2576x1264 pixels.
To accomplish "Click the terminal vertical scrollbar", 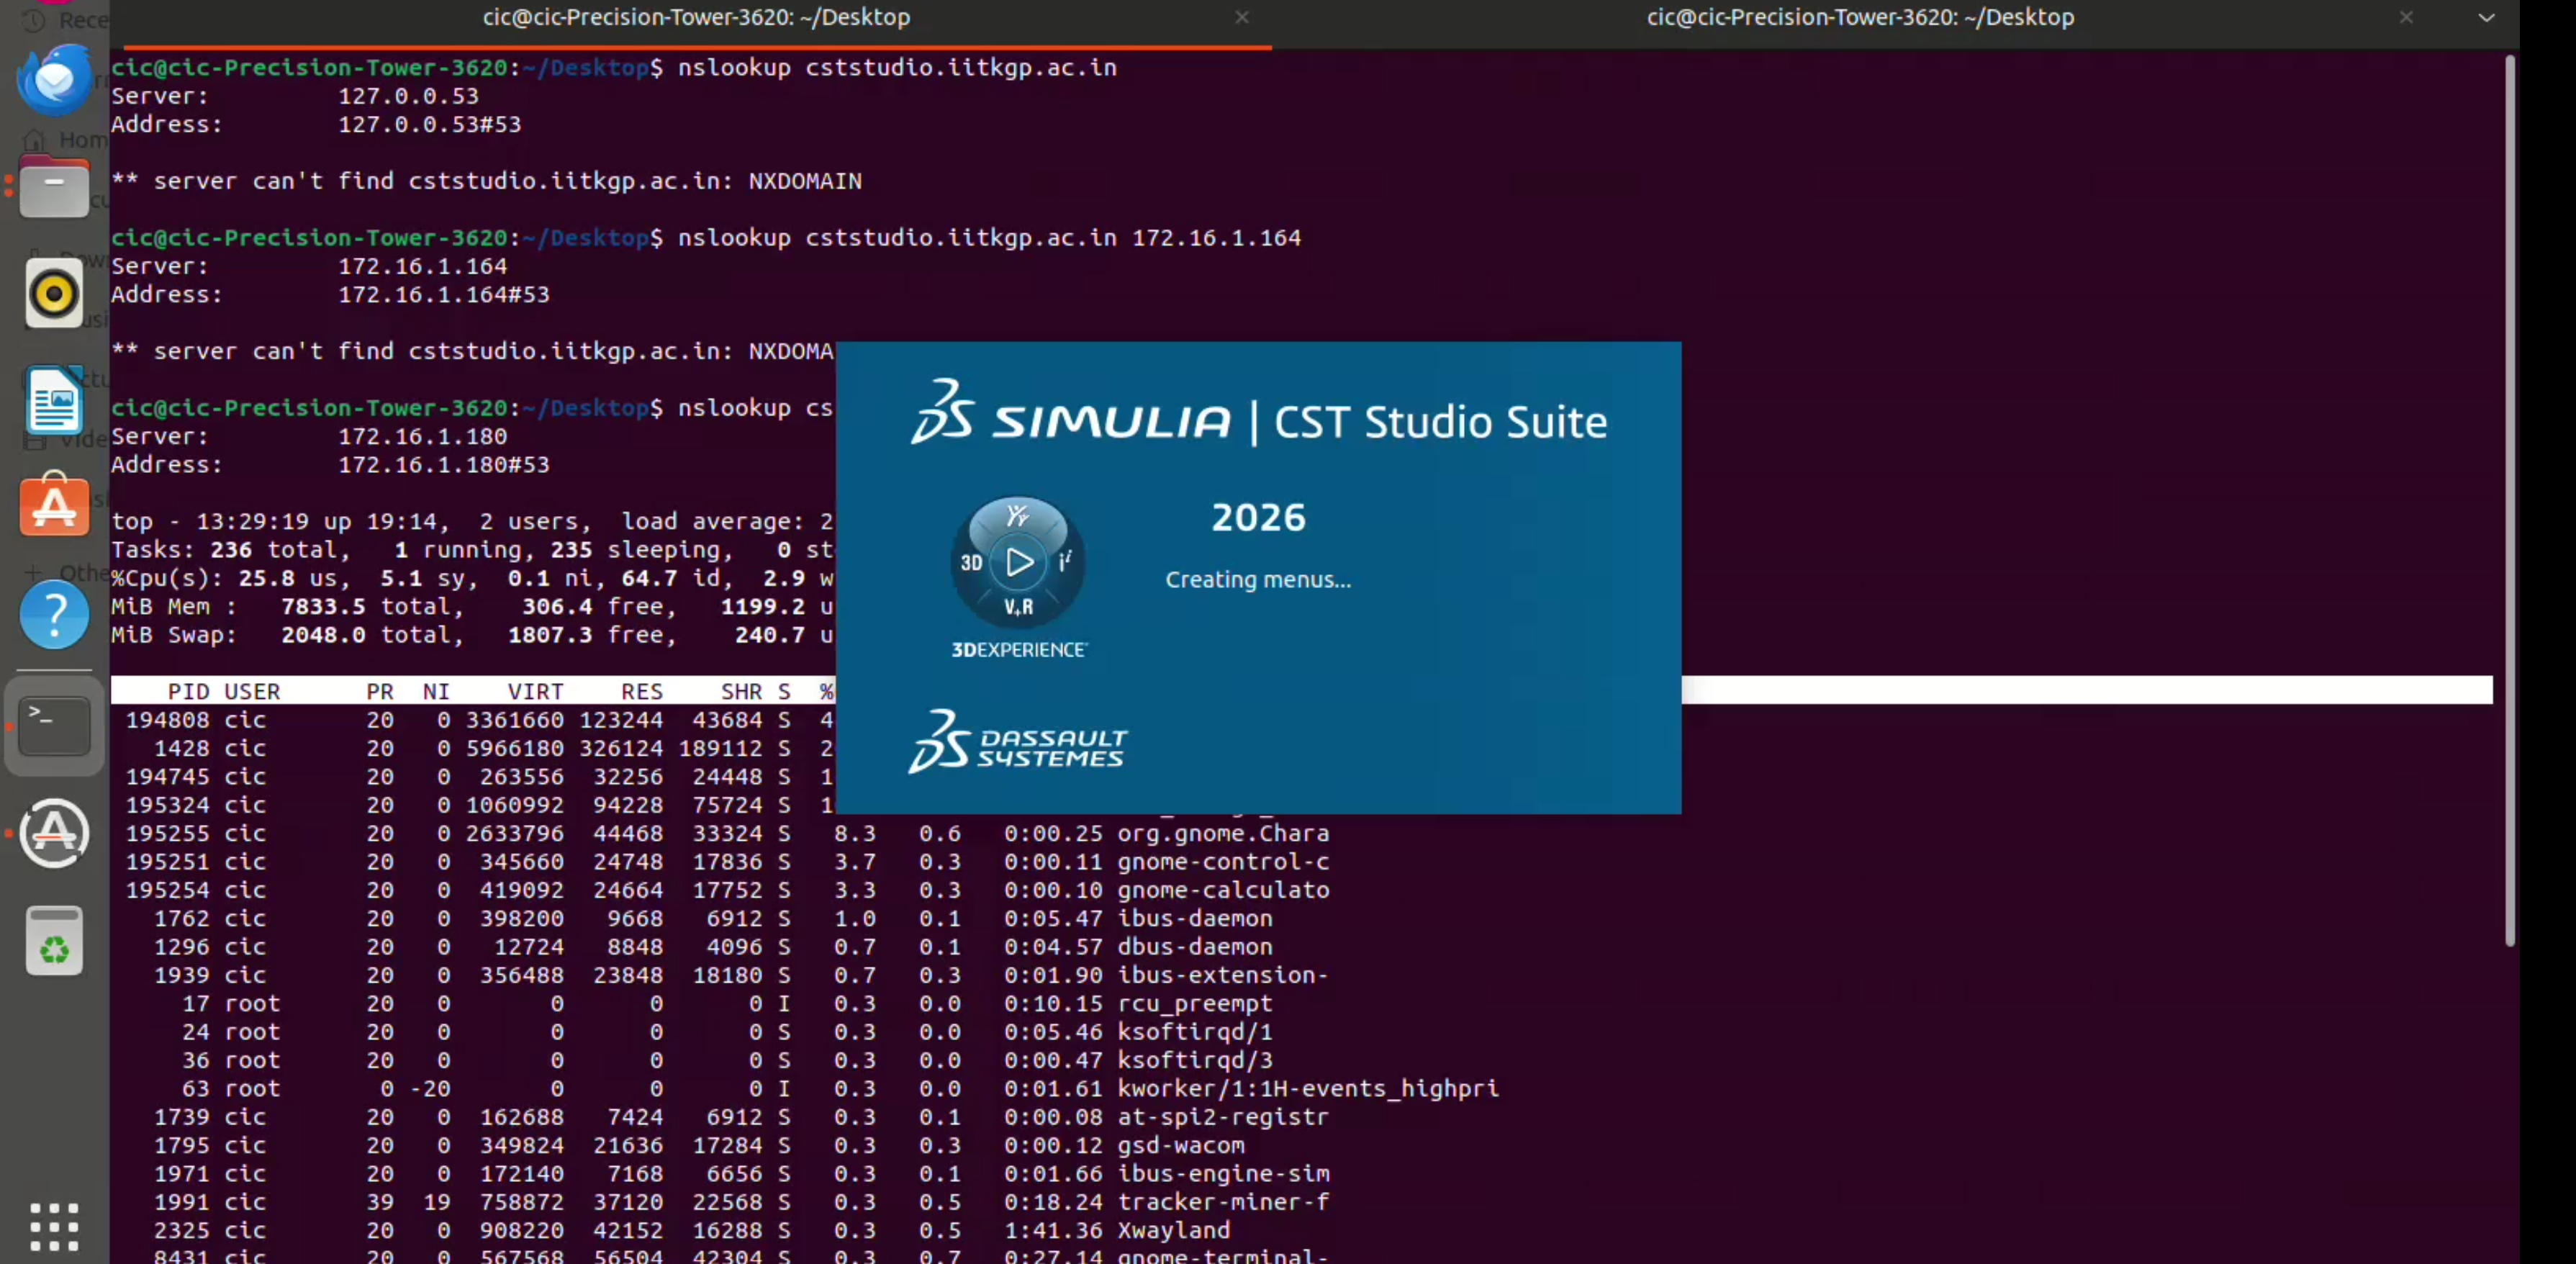I will [x=2509, y=500].
